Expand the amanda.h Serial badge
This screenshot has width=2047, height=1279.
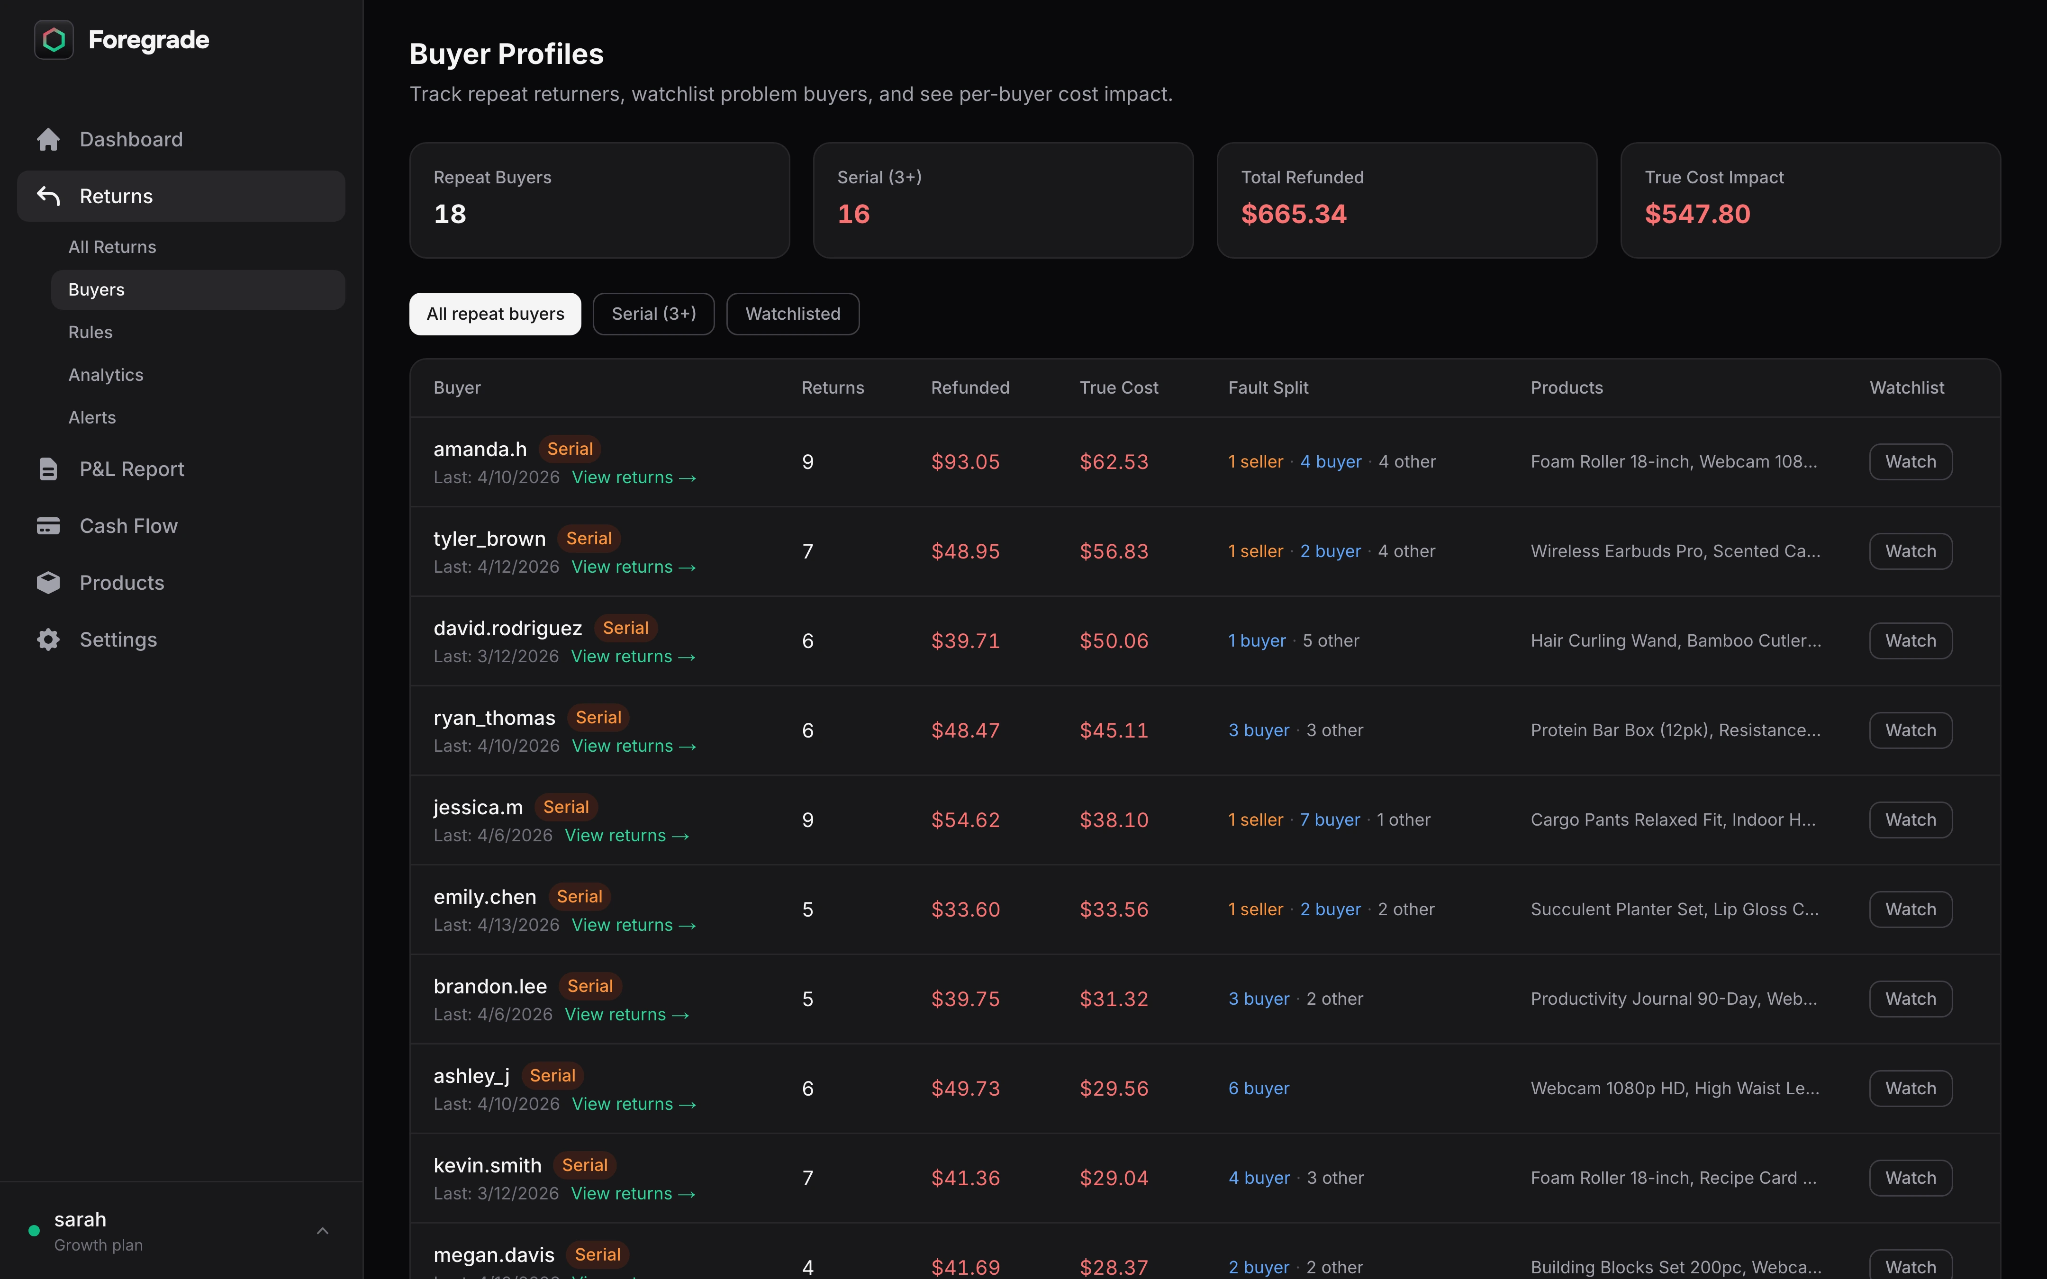[x=569, y=448]
